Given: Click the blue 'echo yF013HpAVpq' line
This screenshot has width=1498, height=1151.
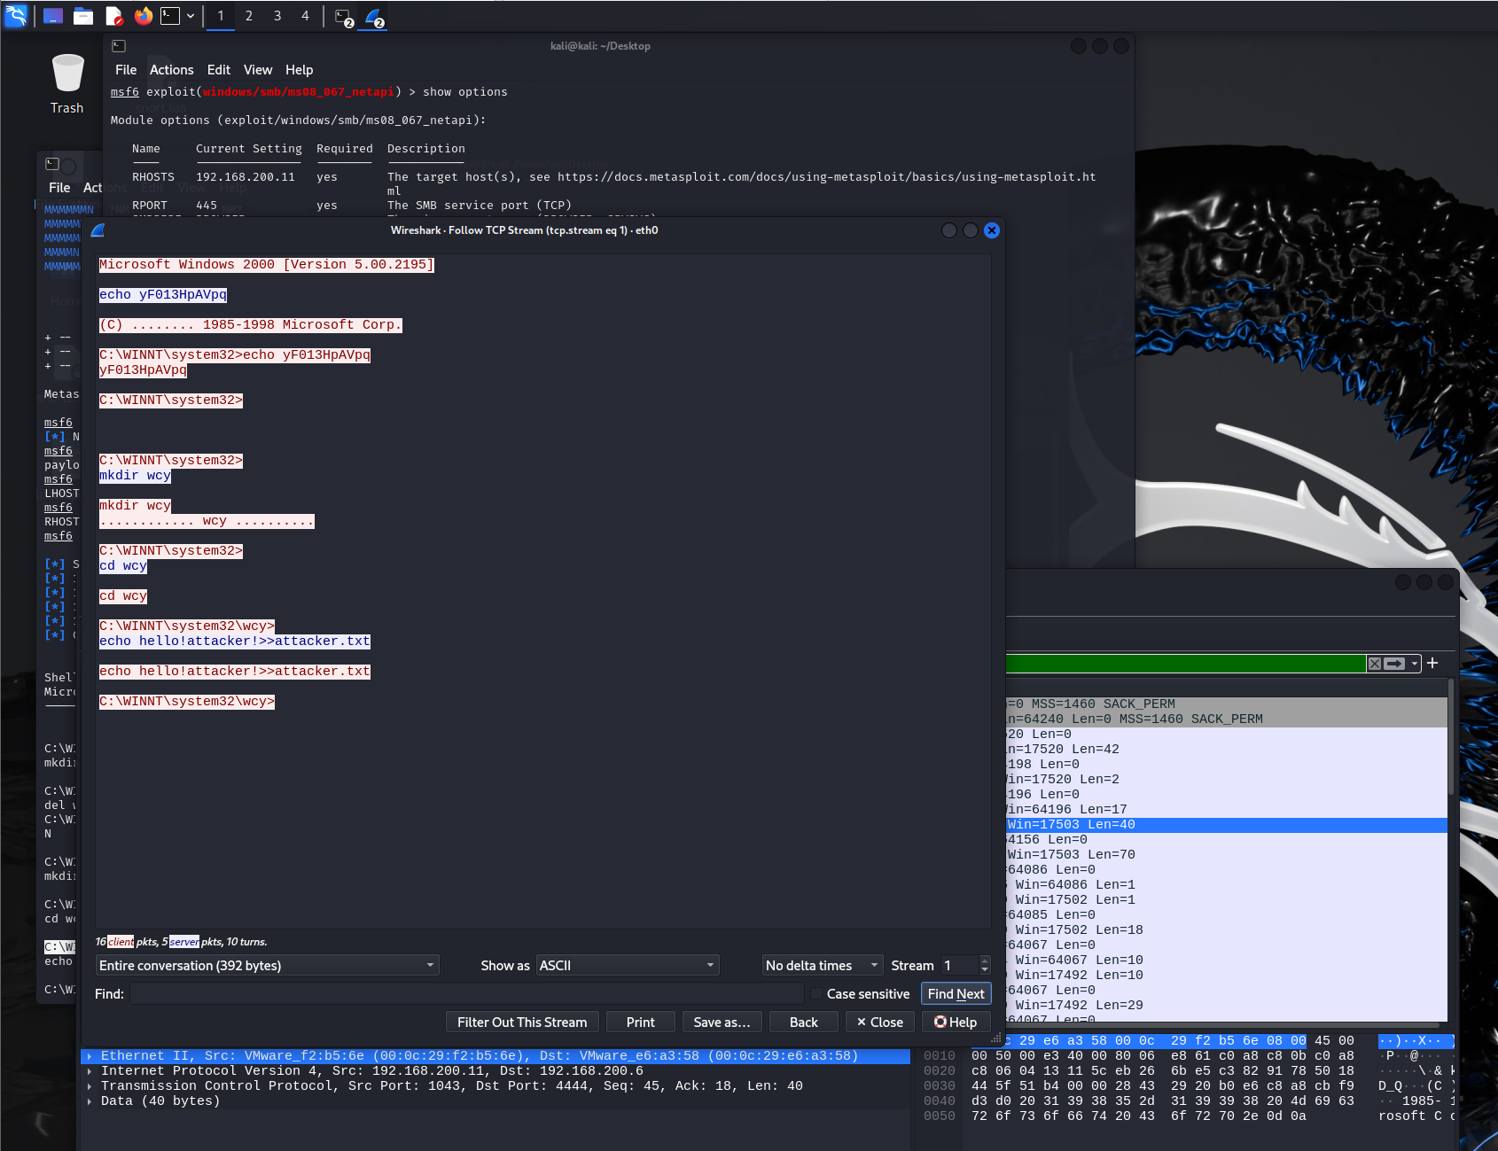Looking at the screenshot, I should [163, 295].
